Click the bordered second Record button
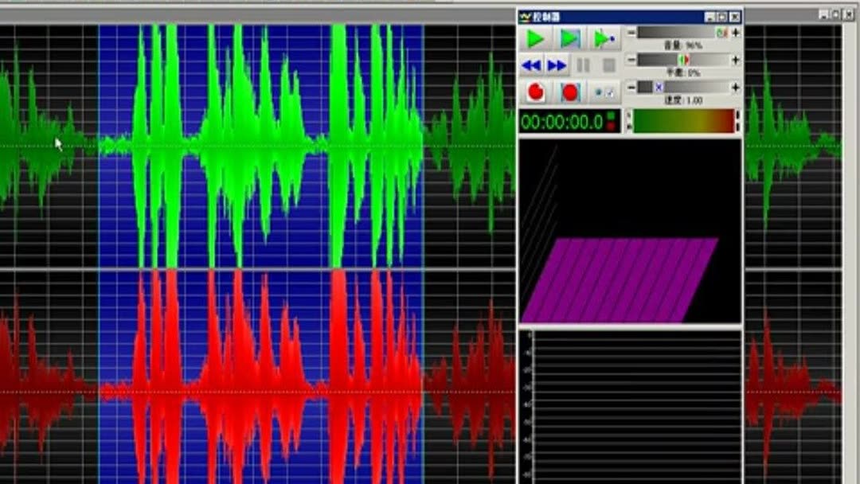This screenshot has height=484, width=860. click(x=570, y=91)
